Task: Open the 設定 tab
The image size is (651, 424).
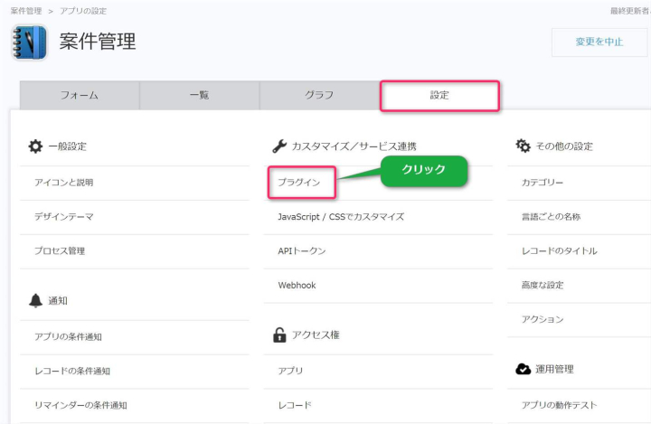Action: click(x=439, y=95)
